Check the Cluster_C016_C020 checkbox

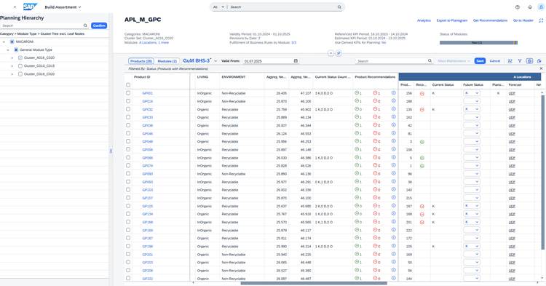(x=20, y=74)
